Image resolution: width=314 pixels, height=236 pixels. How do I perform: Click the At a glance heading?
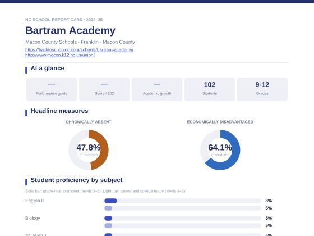click(x=47, y=68)
